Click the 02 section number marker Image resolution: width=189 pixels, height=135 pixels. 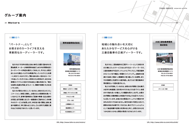(107, 38)
